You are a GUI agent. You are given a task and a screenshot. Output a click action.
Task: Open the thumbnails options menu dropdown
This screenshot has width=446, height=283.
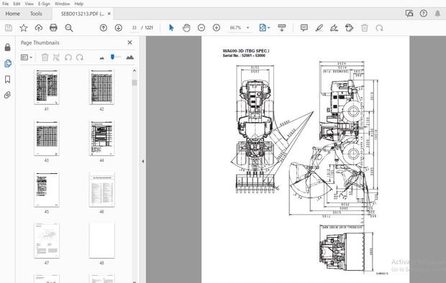pos(27,57)
